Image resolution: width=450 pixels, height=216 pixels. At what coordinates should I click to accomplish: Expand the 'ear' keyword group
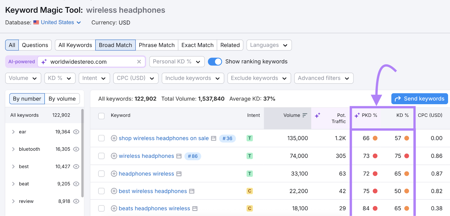[x=13, y=132]
